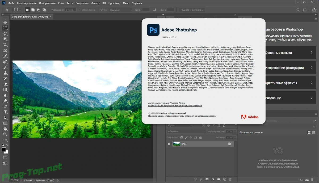Image resolution: width=319 pixels, height=183 pixels.
Task: Add a layer mask icon
Action: (x=207, y=179)
